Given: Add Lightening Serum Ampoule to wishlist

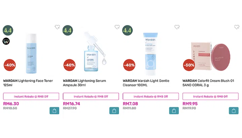Looking at the screenshot, I should click(117, 27).
